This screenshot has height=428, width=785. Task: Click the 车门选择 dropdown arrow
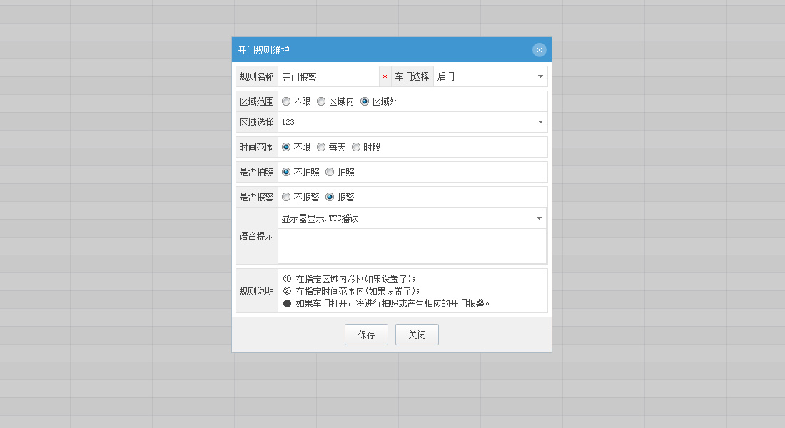[540, 76]
